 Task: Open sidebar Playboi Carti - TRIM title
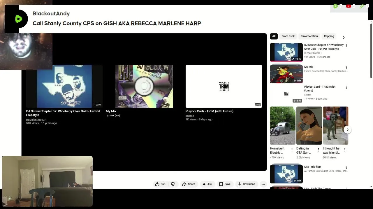point(320,89)
